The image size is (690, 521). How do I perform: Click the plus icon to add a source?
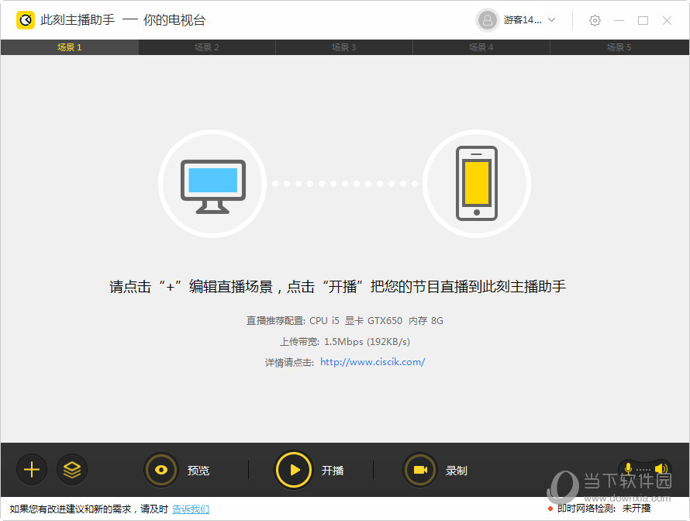coord(32,470)
